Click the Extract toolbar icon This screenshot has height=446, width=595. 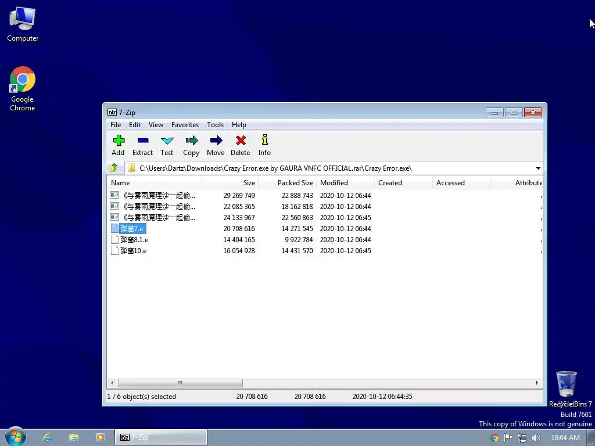click(143, 141)
